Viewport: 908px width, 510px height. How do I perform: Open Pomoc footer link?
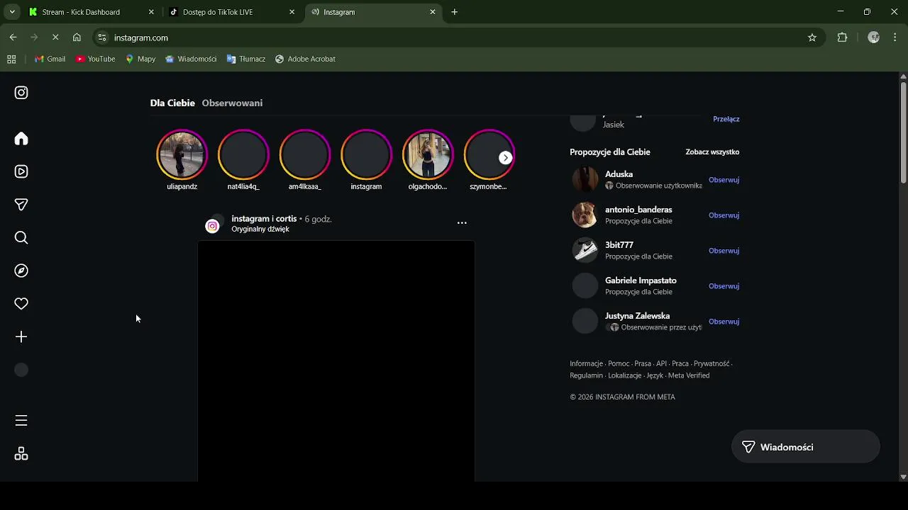click(x=619, y=363)
